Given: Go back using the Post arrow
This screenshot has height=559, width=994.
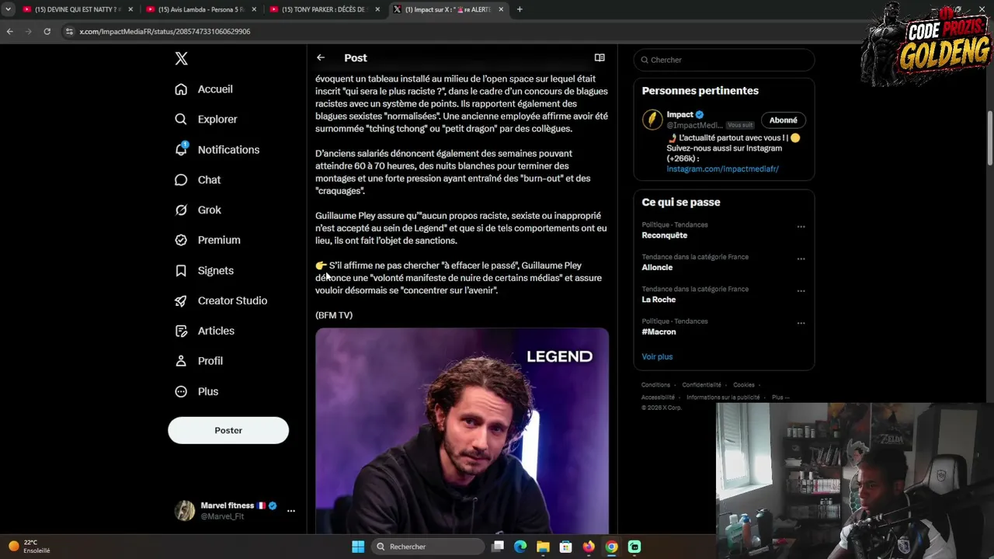Looking at the screenshot, I should (x=321, y=57).
